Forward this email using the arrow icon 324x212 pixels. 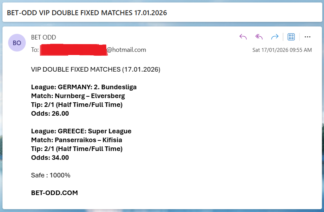pos(275,37)
